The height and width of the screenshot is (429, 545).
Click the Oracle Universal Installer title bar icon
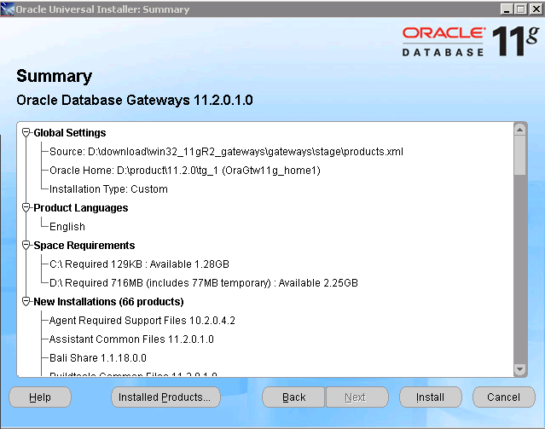[8, 9]
